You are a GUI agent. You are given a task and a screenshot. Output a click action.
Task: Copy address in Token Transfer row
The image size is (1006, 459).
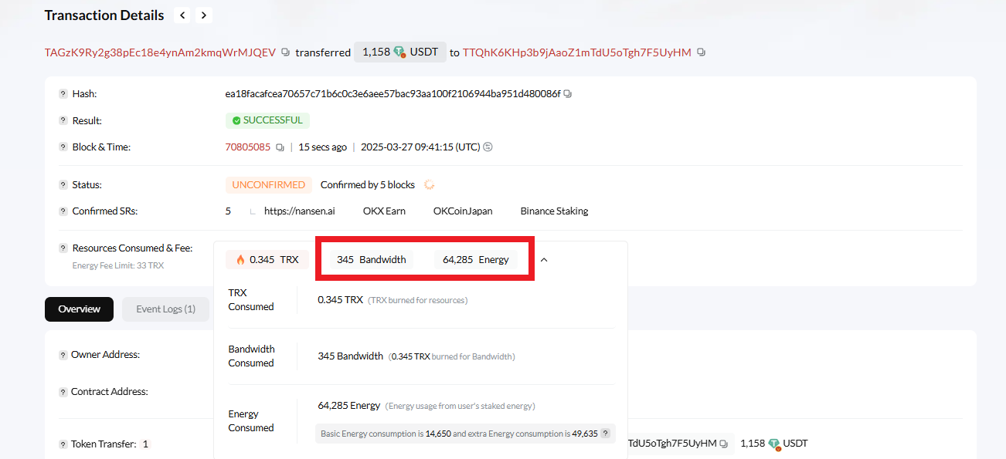click(724, 444)
